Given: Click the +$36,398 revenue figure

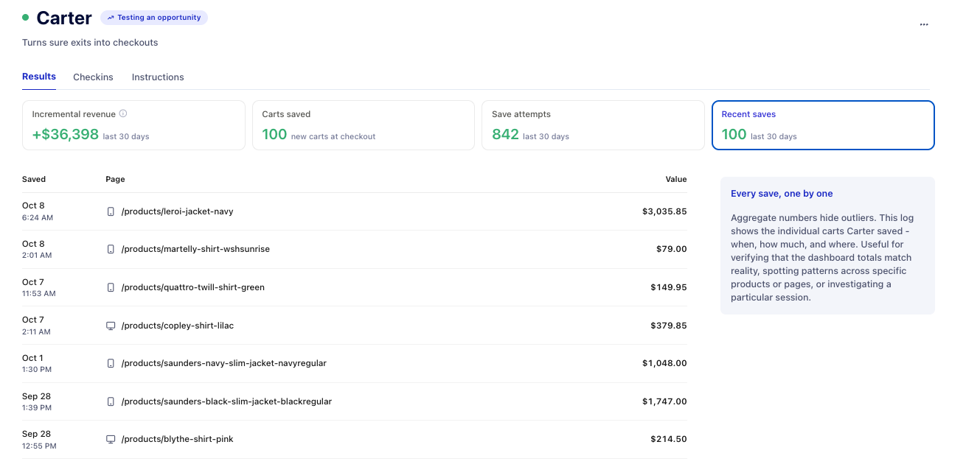Looking at the screenshot, I should (x=66, y=134).
